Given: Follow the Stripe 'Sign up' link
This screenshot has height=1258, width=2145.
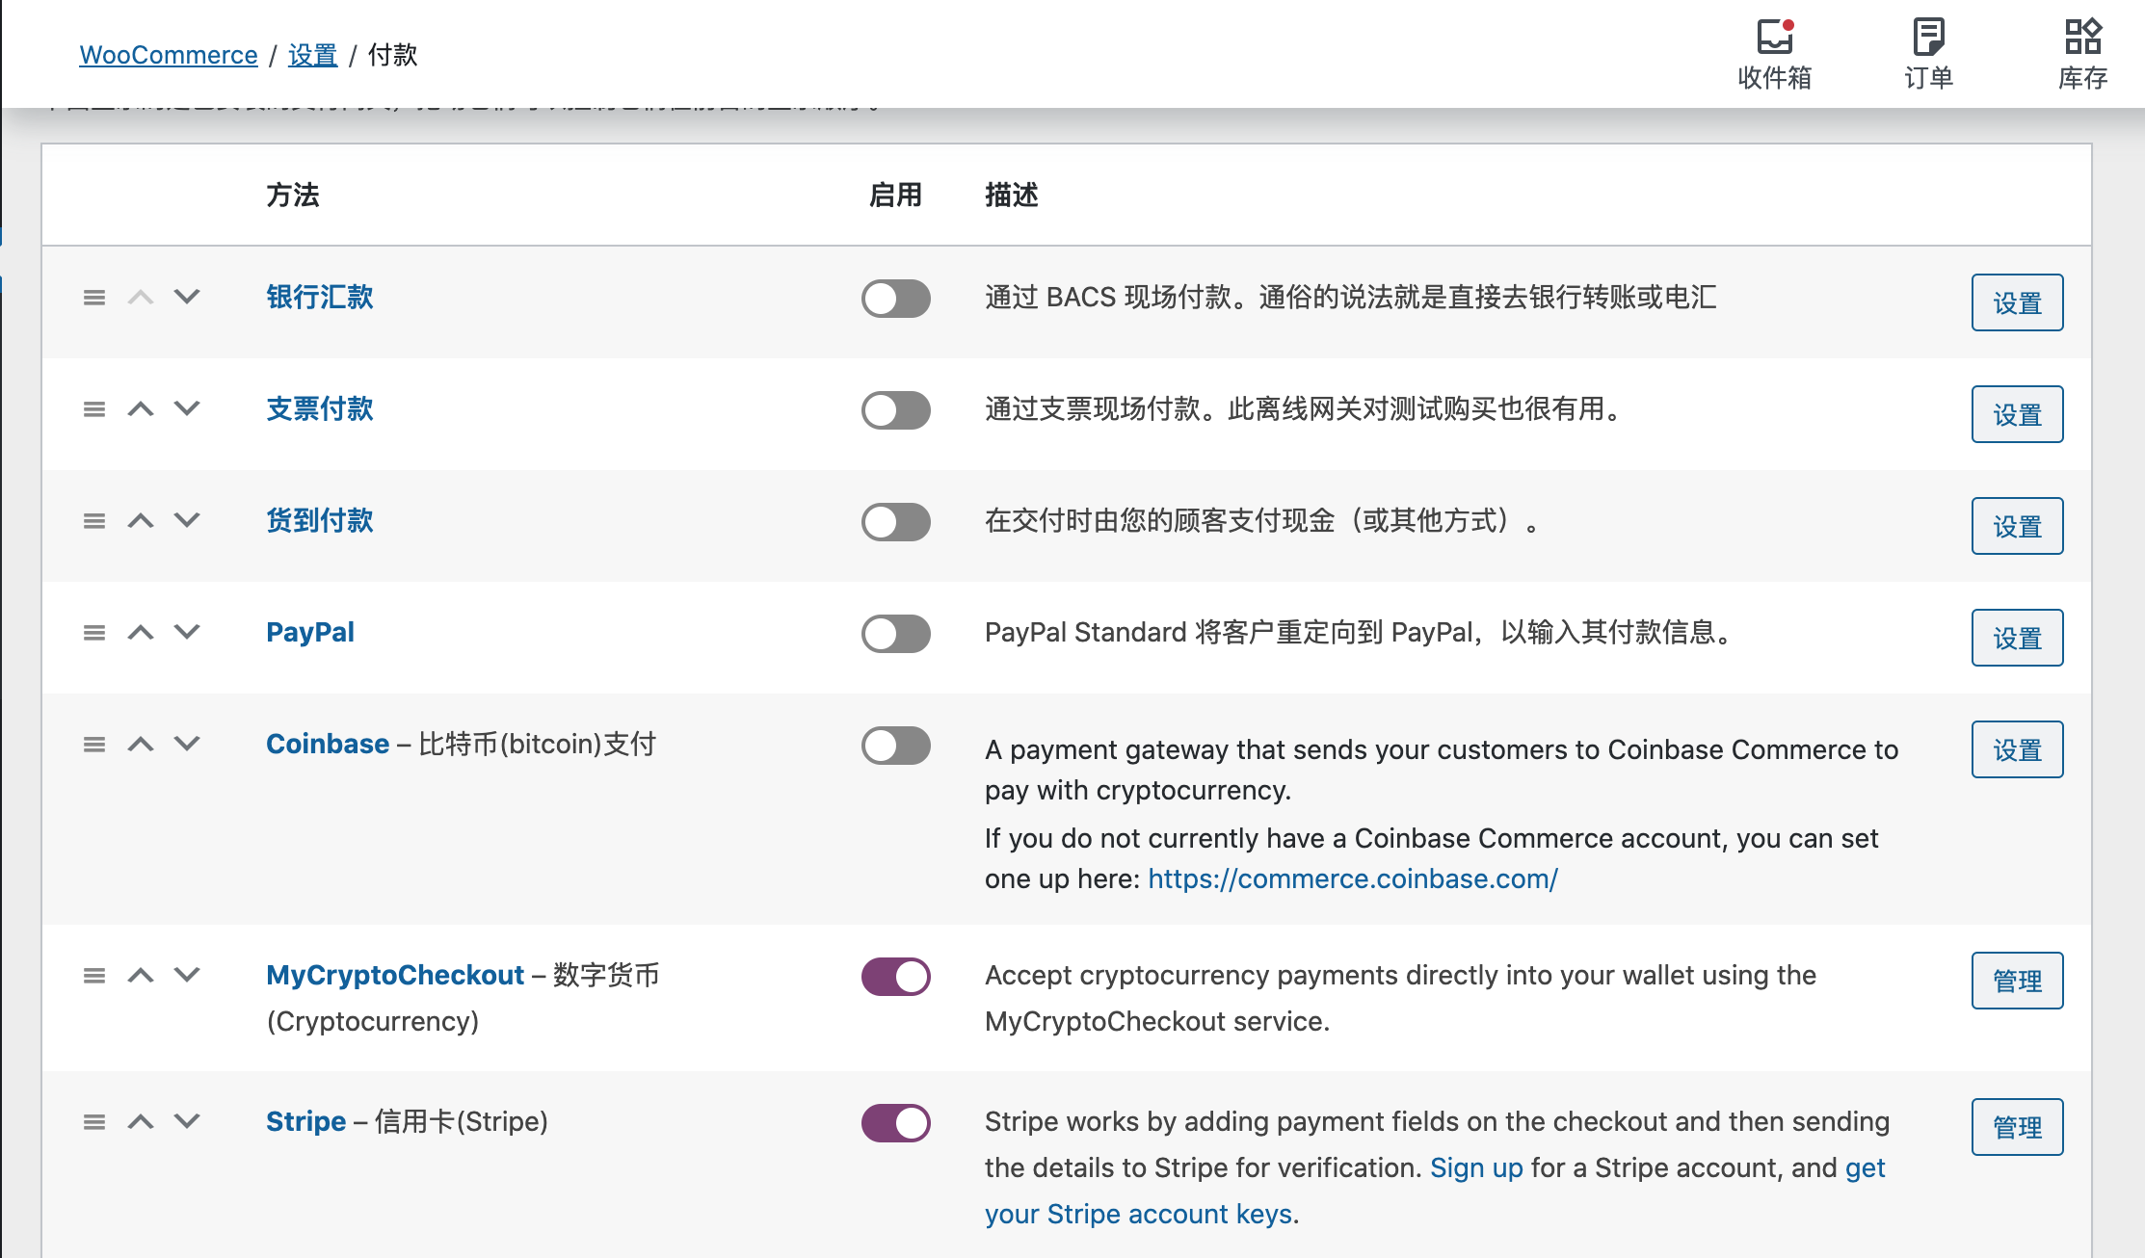Looking at the screenshot, I should (1476, 1167).
